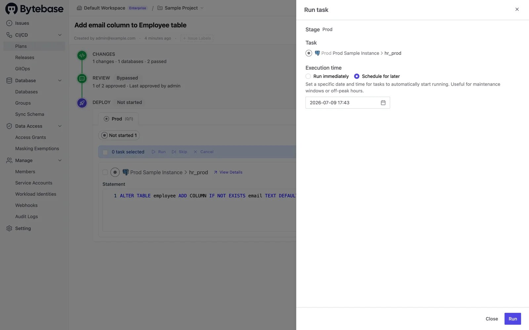Open Webhooks in the sidebar
The image size is (529, 330).
tap(26, 205)
